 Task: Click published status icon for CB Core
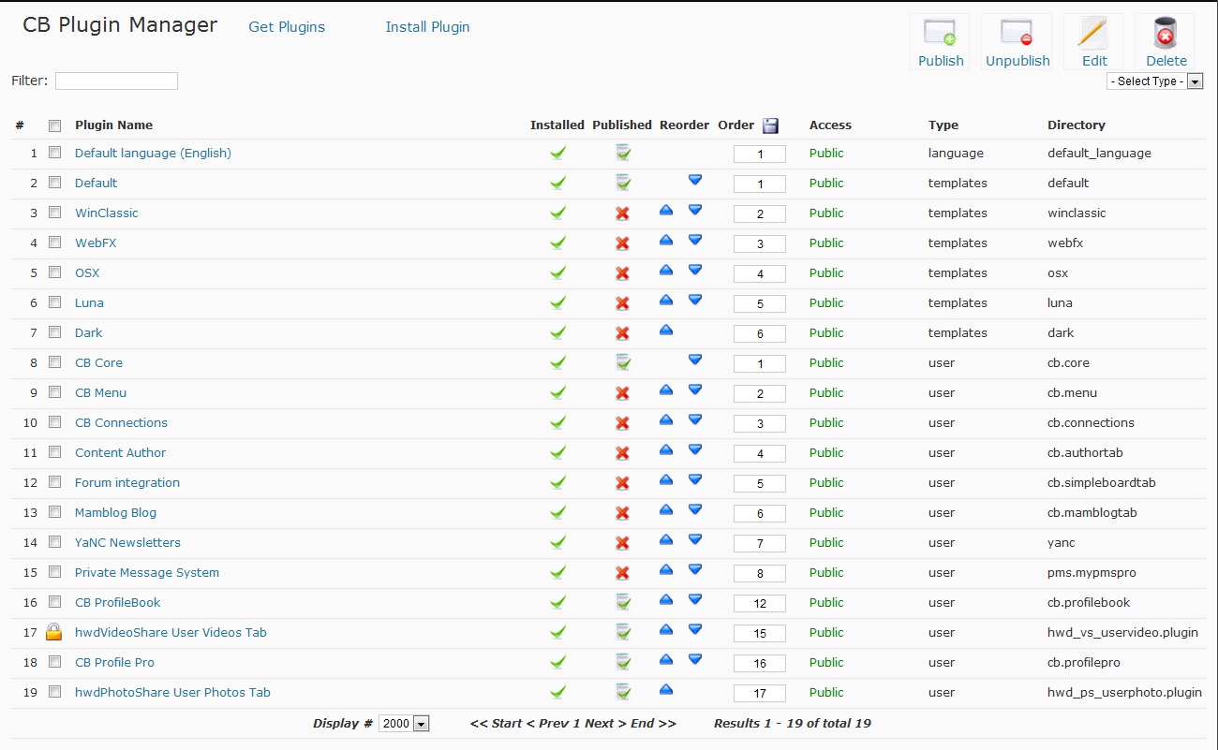(x=623, y=362)
